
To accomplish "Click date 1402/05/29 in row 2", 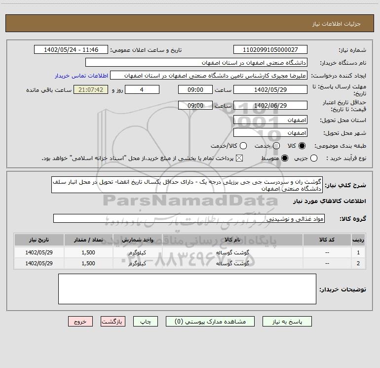I will point(39,263).
